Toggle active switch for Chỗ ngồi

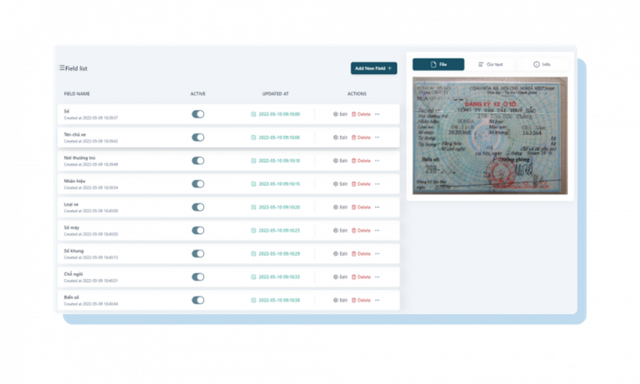tap(198, 277)
